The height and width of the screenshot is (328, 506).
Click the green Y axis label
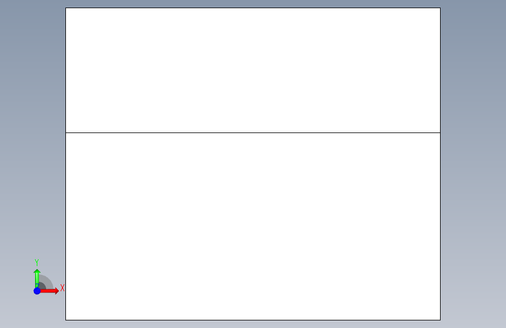pyautogui.click(x=37, y=262)
